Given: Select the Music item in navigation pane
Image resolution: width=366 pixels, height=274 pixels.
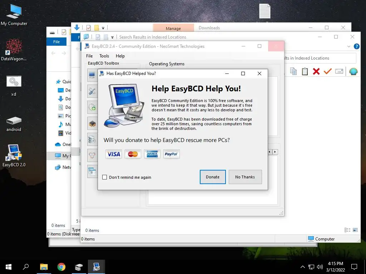Looking at the screenshot, I should pos(64,125).
